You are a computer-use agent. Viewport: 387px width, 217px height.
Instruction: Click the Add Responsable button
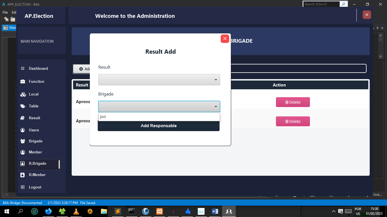159,126
